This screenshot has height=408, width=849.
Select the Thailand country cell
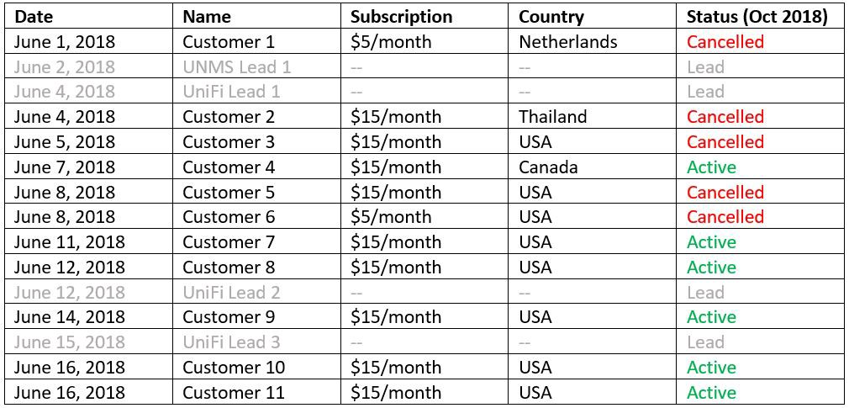553,117
